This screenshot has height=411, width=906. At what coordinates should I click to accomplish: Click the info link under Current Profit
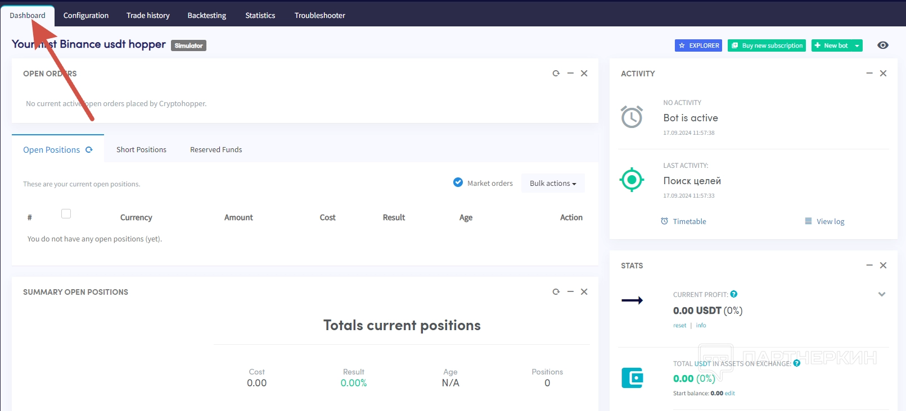[x=701, y=326]
